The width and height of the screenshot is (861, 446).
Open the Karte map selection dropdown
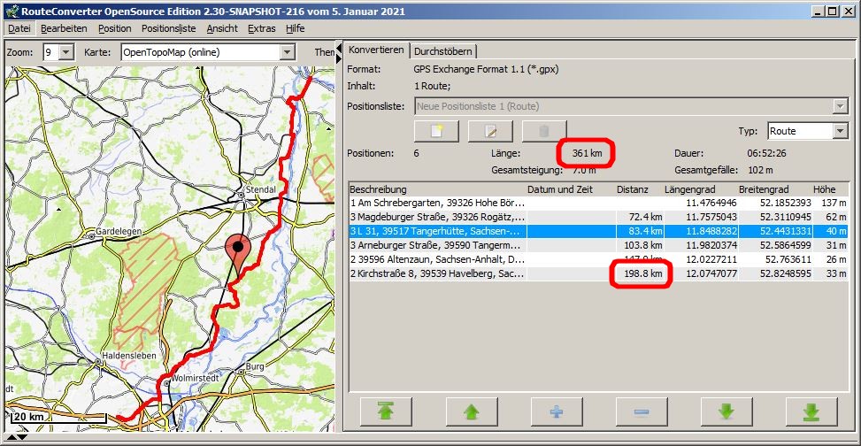tap(286, 52)
